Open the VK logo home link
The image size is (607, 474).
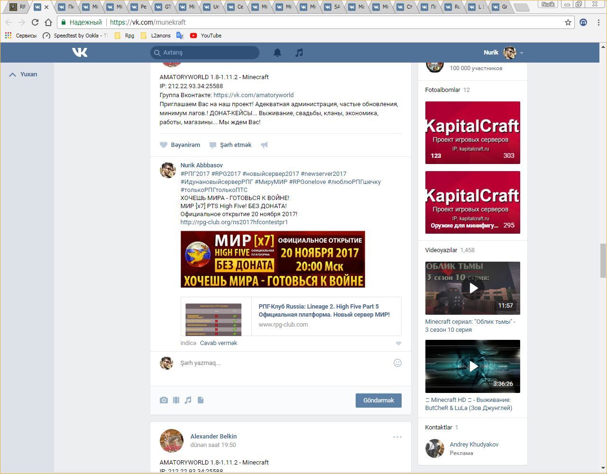tap(80, 52)
